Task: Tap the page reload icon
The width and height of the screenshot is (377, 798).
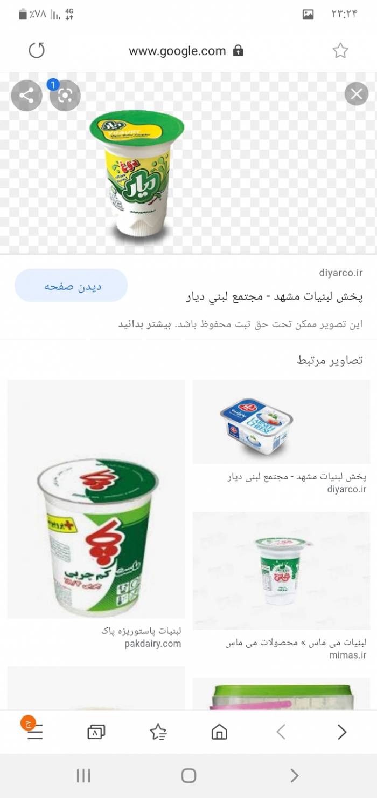Action: point(37,51)
